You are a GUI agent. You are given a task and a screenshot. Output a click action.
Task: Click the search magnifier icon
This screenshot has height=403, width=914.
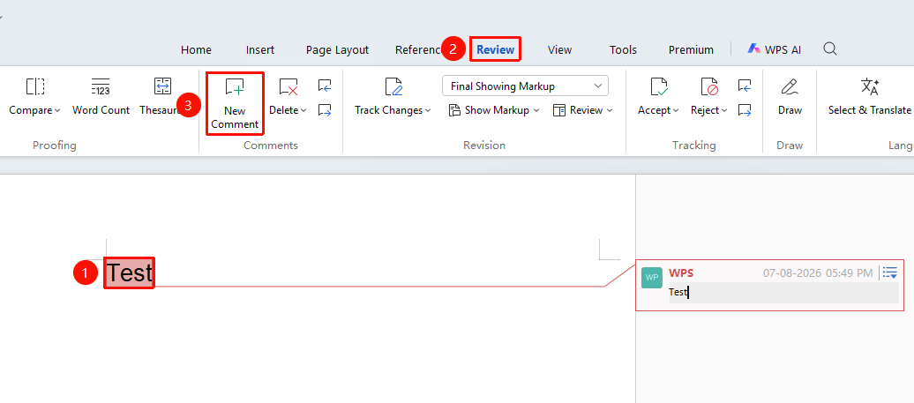830,49
